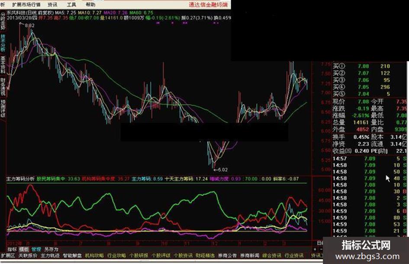409x264 pixels.
Task: Click the 指标 tab below chart
Action: (12, 249)
